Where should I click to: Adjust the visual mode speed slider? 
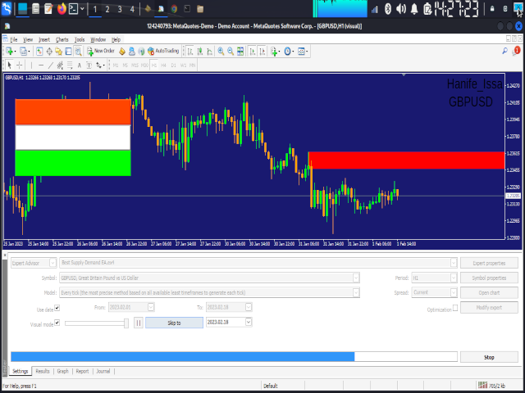point(126,323)
